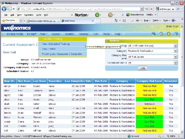Click the Apply button
Image resolution: width=185 pixels, height=139 pixels.
point(142,68)
